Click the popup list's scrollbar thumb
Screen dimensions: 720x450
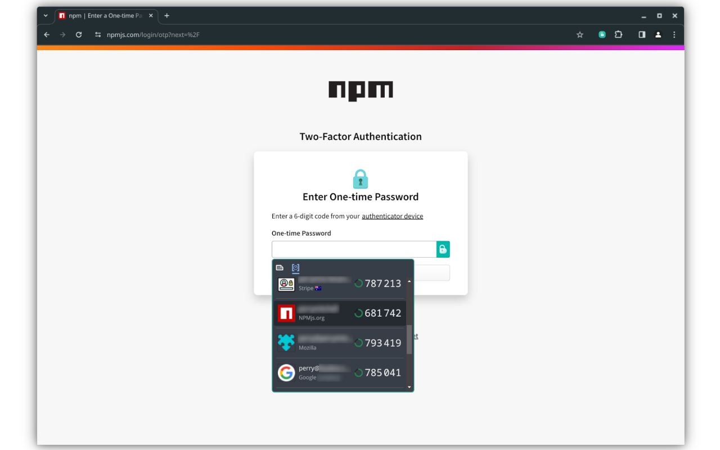(x=409, y=339)
